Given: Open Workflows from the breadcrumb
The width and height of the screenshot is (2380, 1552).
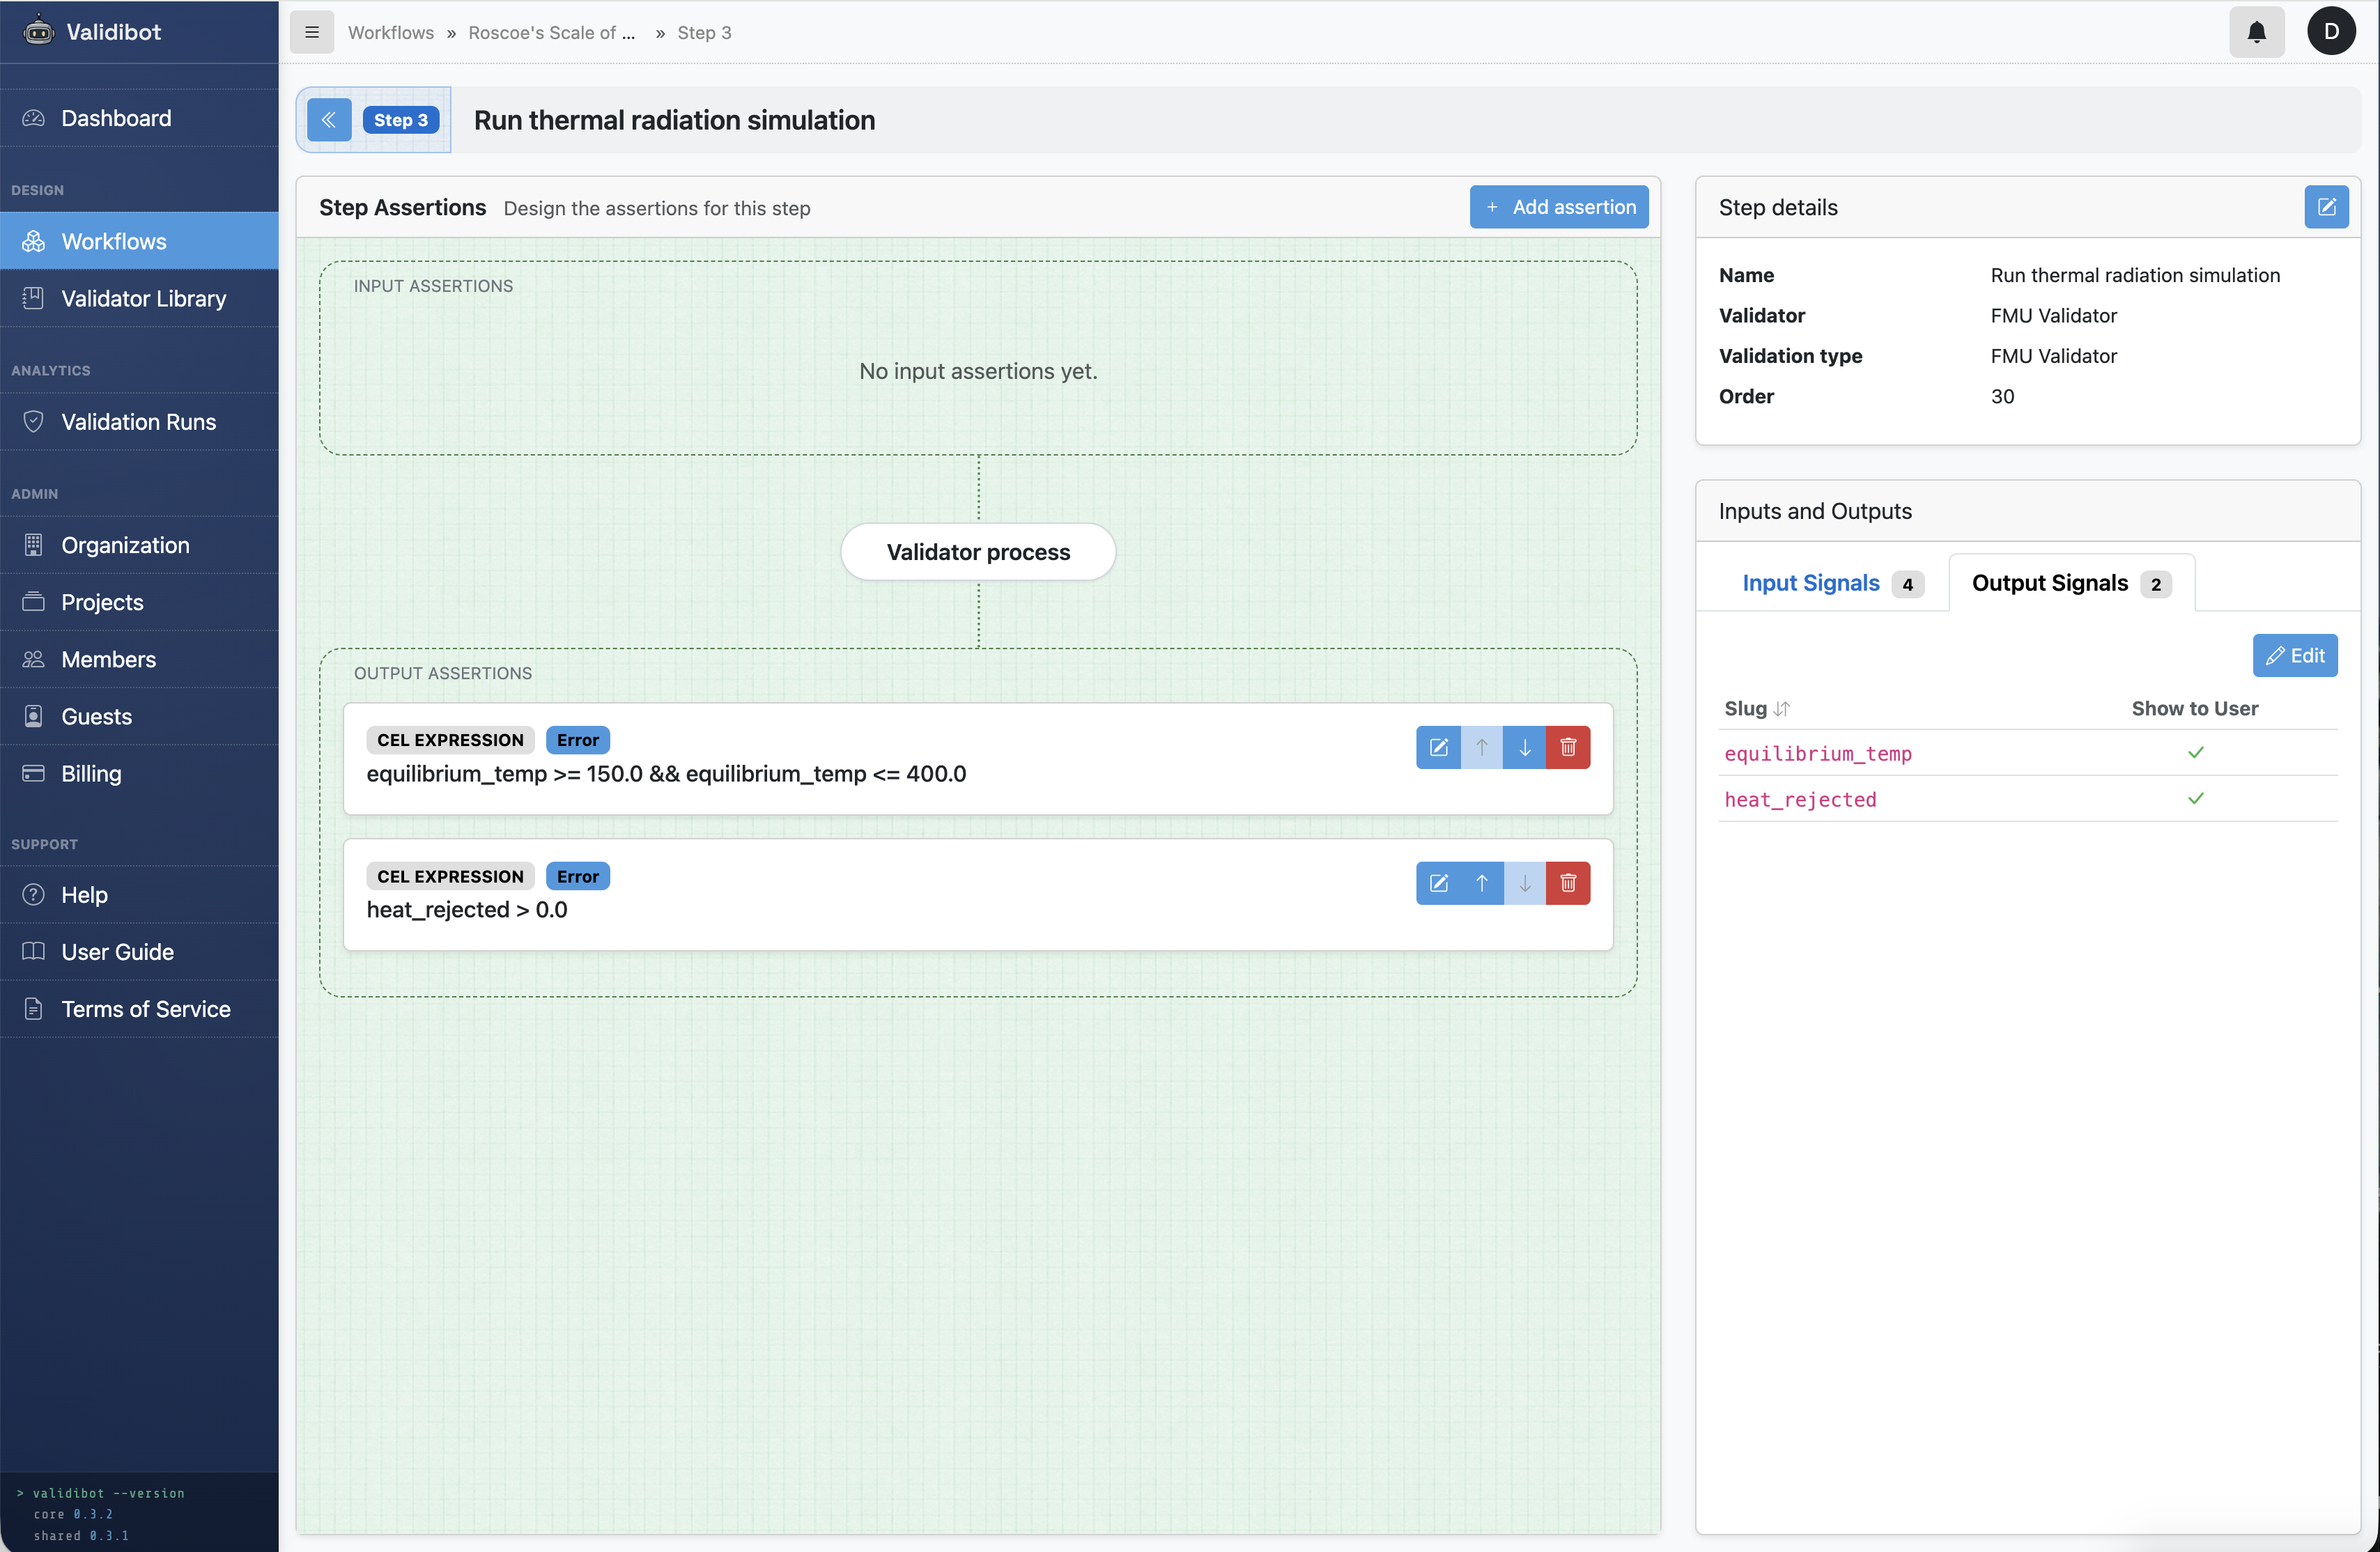Looking at the screenshot, I should [x=390, y=32].
